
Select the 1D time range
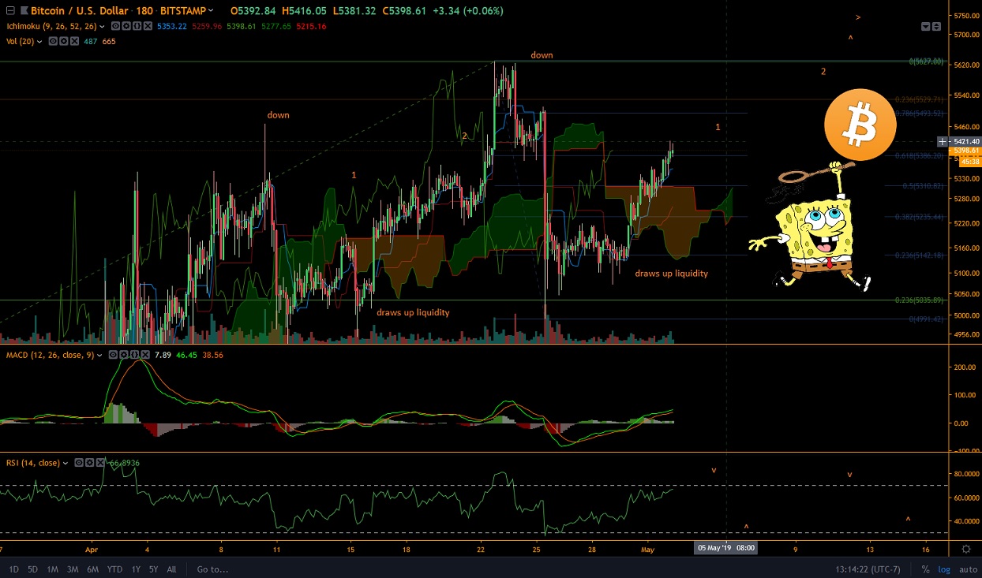pyautogui.click(x=13, y=569)
